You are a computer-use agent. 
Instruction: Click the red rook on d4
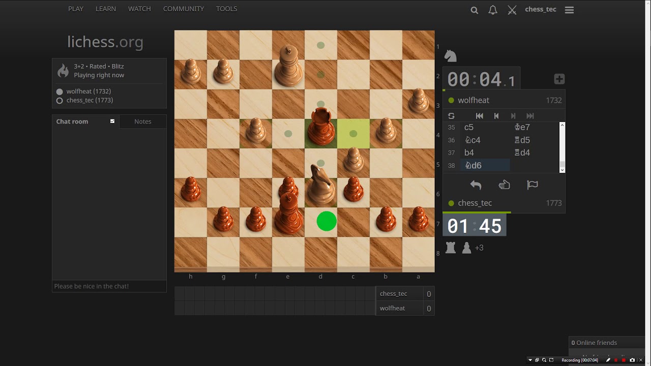[x=321, y=126]
